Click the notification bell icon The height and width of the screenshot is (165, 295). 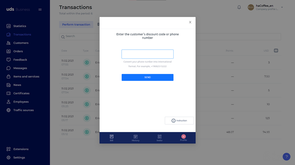pyautogui.click(x=239, y=7)
